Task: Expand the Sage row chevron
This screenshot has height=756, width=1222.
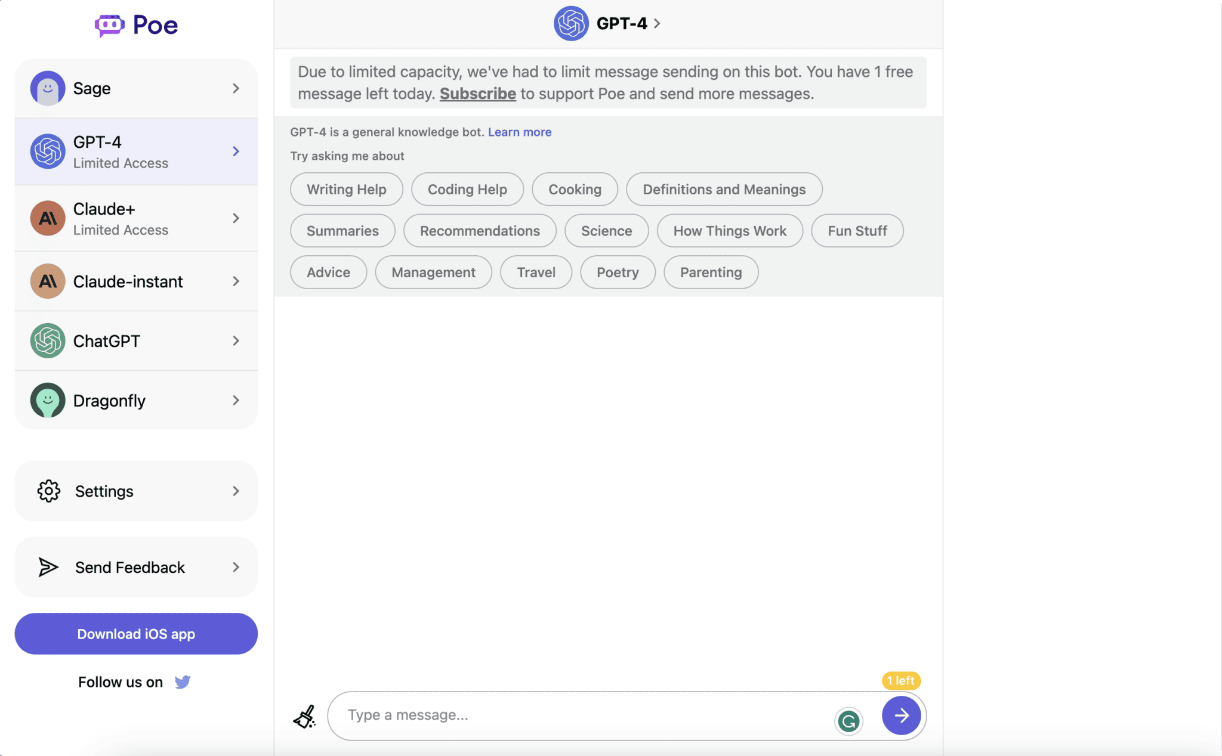Action: (236, 88)
